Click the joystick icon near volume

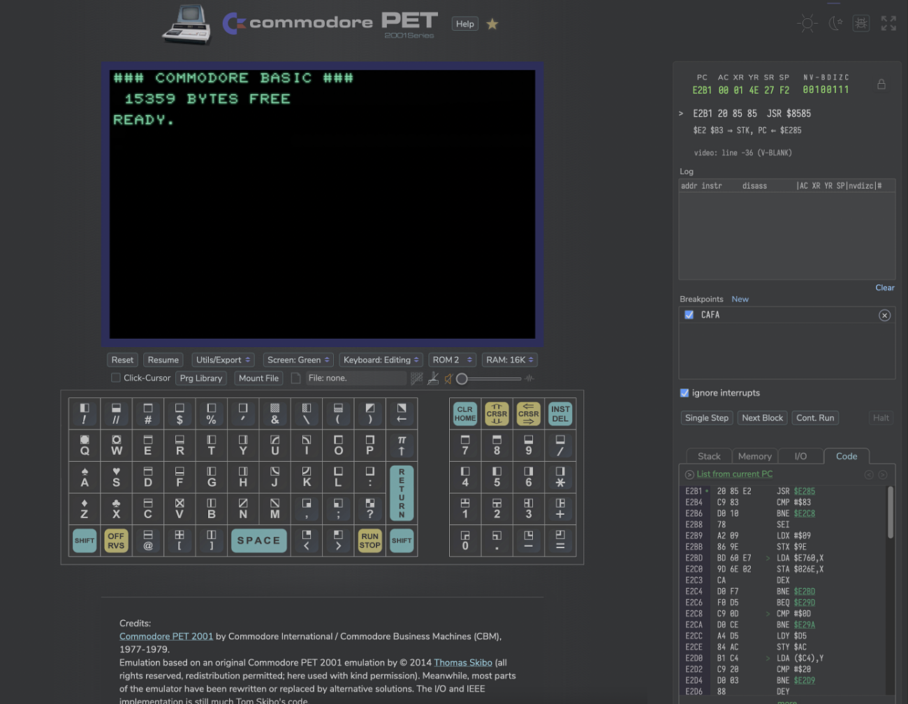433,378
